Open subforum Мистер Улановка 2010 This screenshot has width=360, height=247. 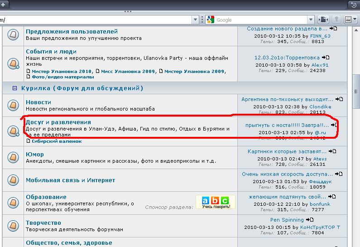pos(62,71)
